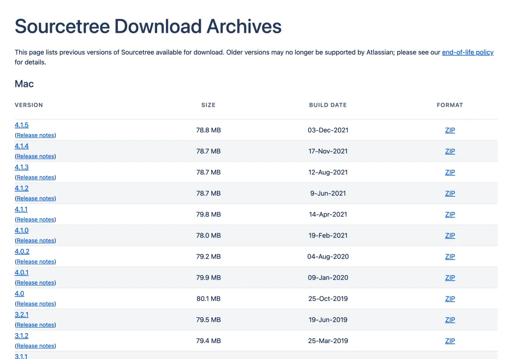Download ZIP for version 4.0
The height and width of the screenshot is (359, 509).
[450, 299]
